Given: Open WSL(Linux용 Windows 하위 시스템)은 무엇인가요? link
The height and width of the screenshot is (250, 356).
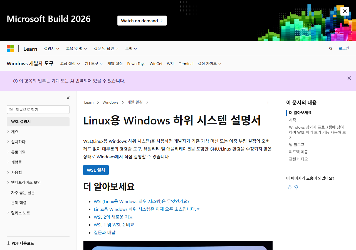Looking at the screenshot, I should tap(142, 201).
